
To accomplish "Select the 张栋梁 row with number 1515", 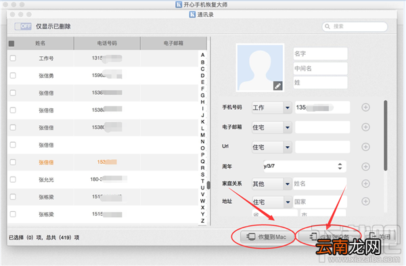I will pyautogui.click(x=103, y=215).
